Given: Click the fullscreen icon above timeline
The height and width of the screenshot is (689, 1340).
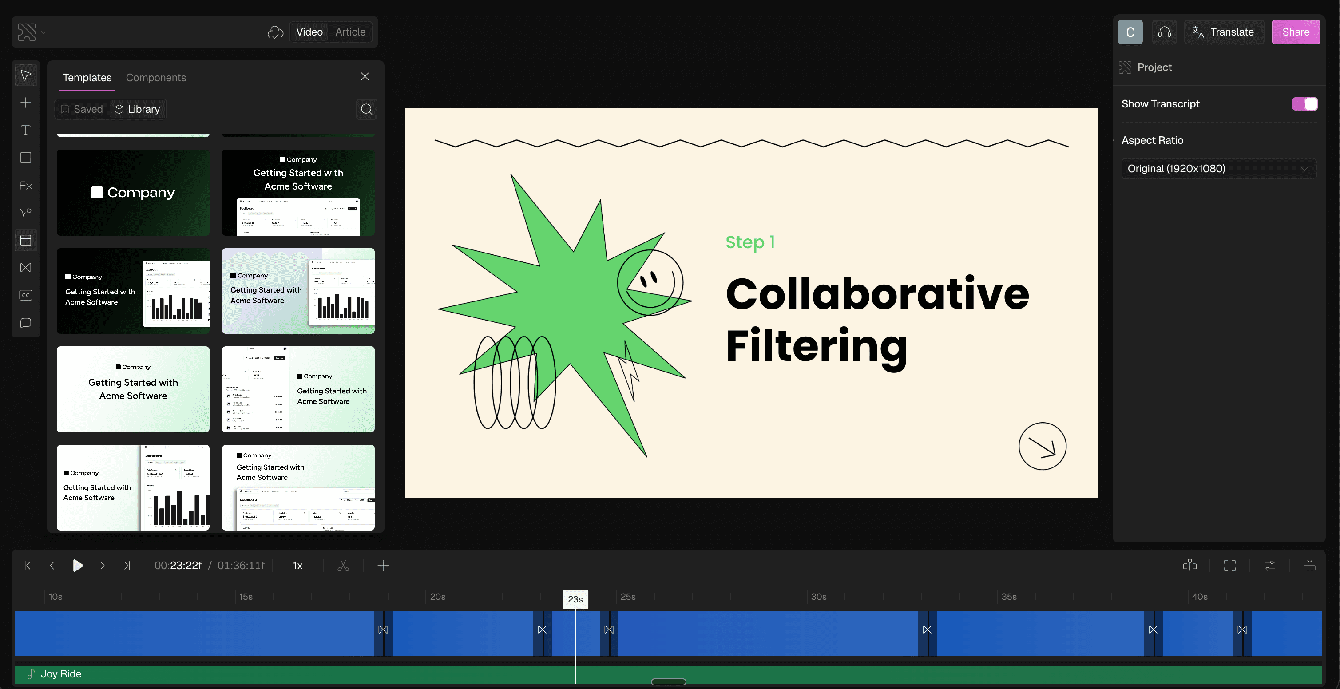Looking at the screenshot, I should point(1230,566).
